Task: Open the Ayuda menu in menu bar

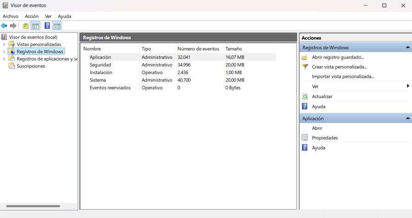Action: point(65,16)
